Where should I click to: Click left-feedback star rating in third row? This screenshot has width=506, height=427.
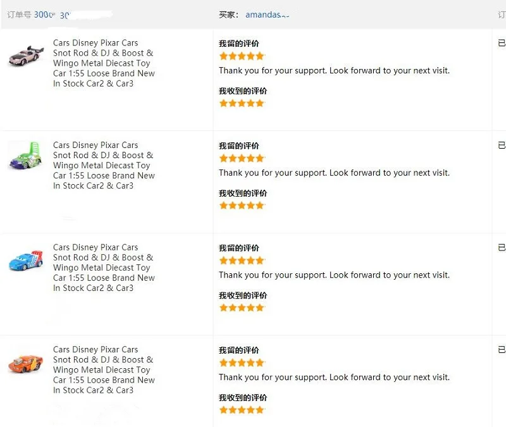click(242, 261)
